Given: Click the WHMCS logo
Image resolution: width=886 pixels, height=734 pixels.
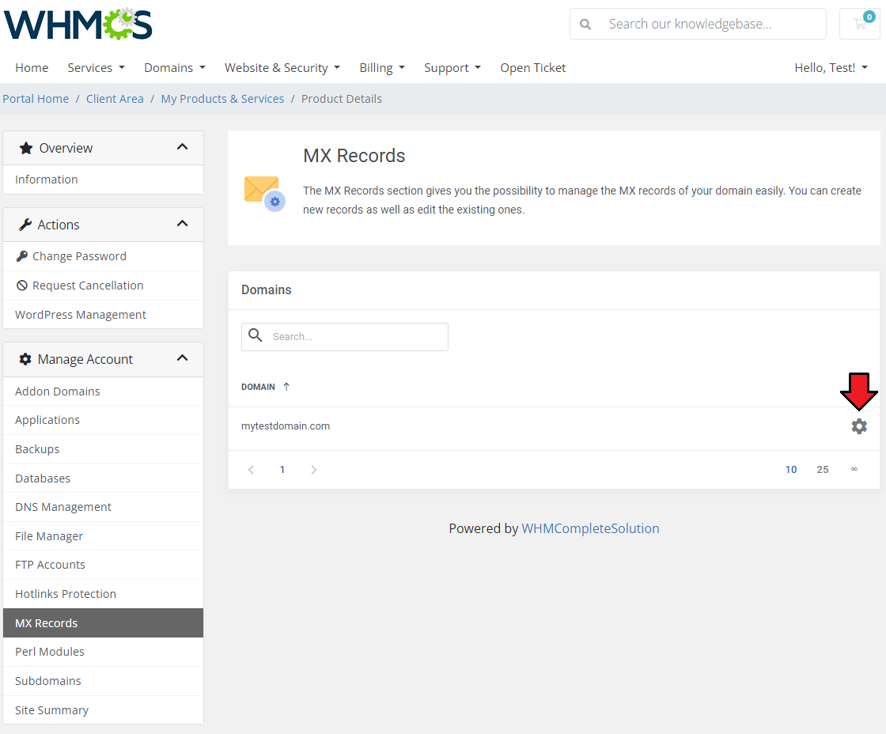Looking at the screenshot, I should click(78, 25).
